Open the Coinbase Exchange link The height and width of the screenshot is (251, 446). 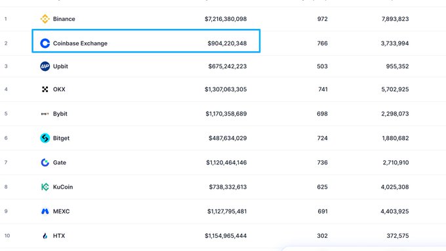(80, 43)
